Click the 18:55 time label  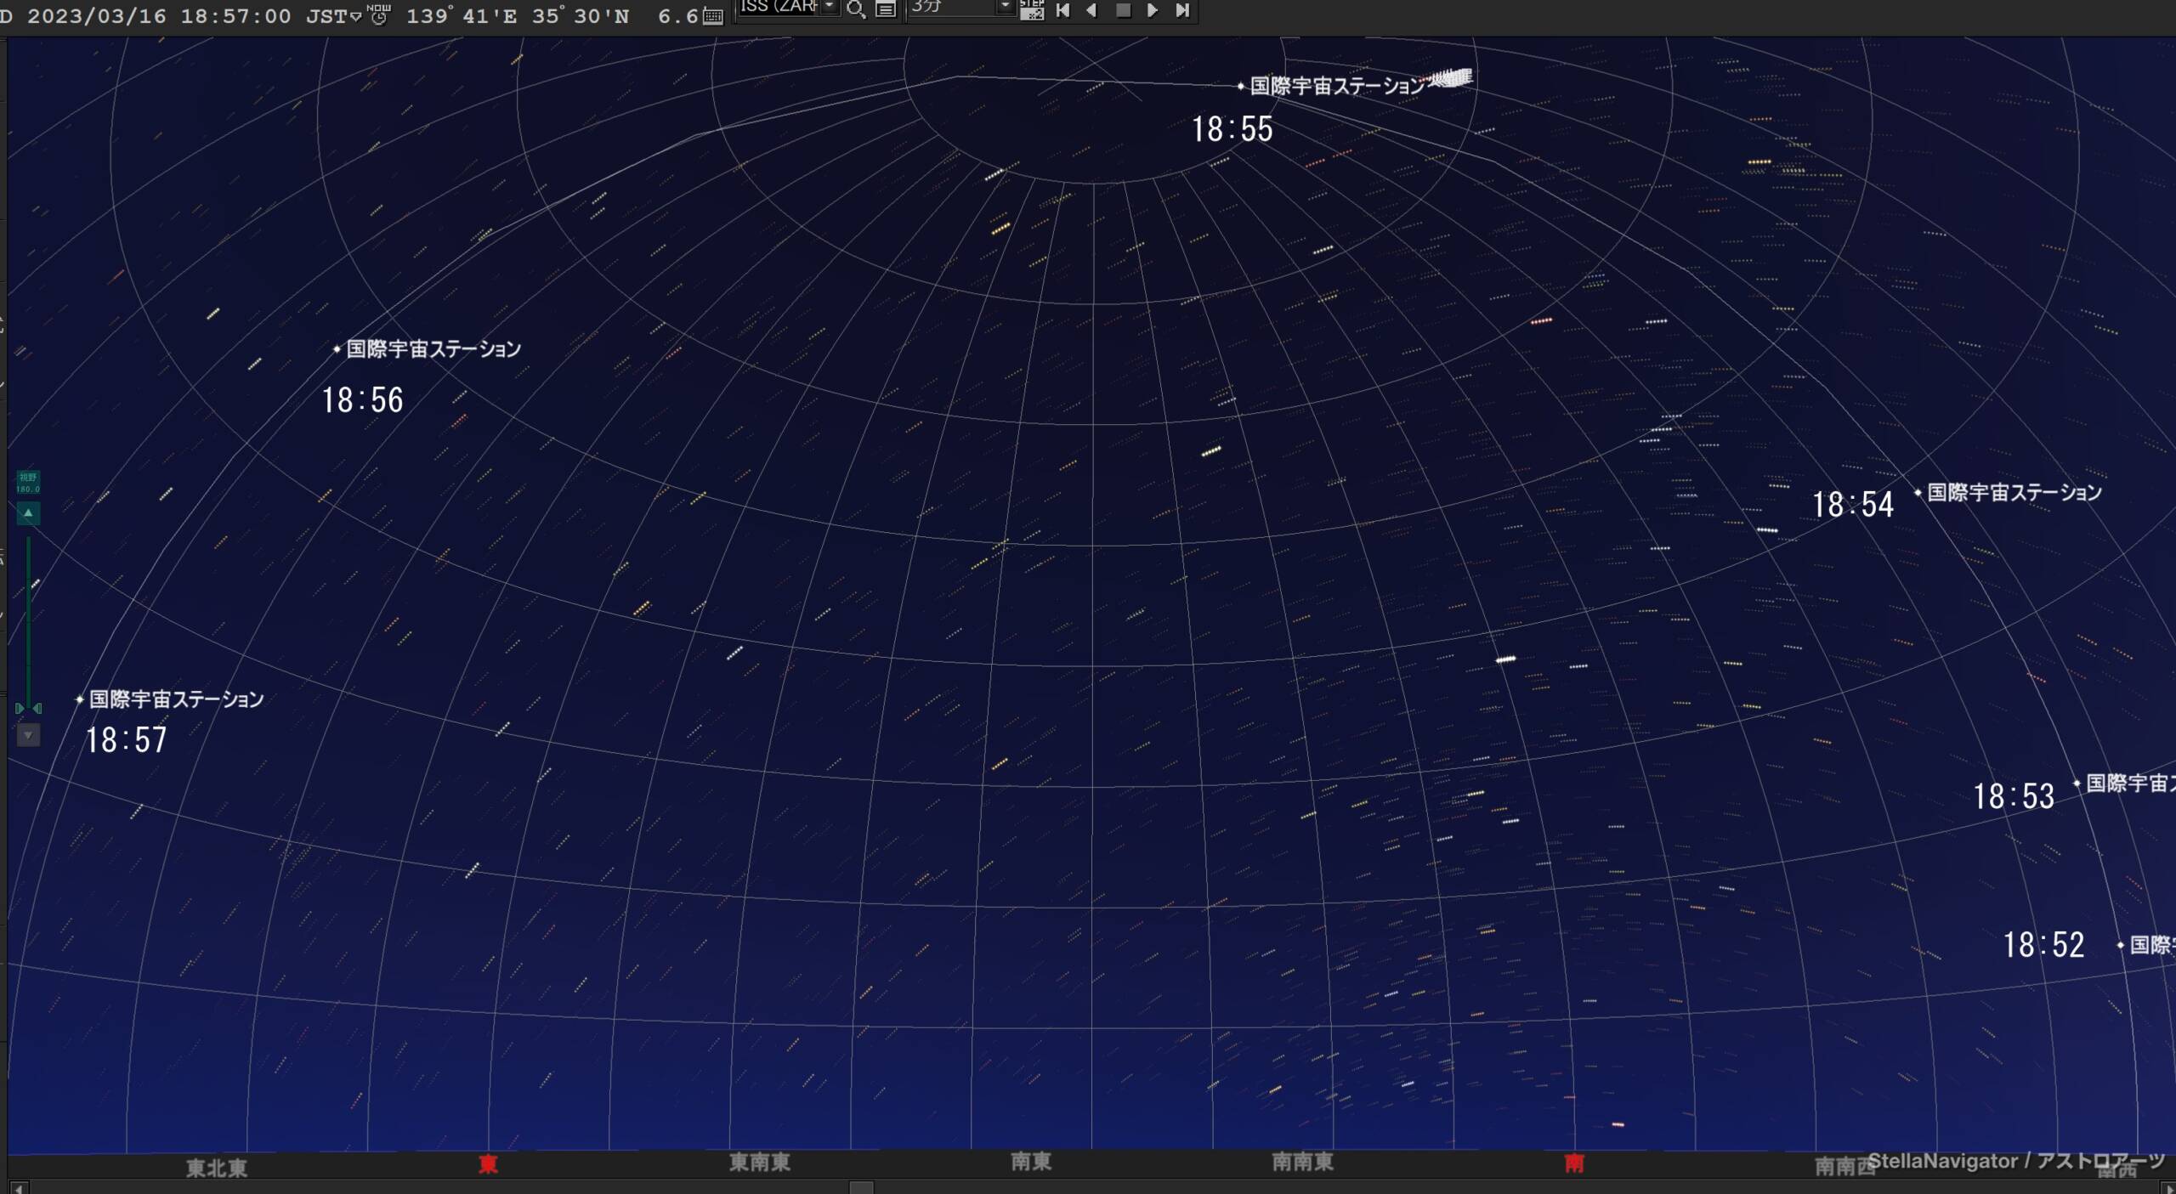pyautogui.click(x=1232, y=129)
